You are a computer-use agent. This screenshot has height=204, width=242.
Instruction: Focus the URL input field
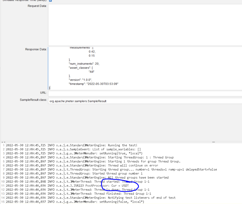pos(145,94)
